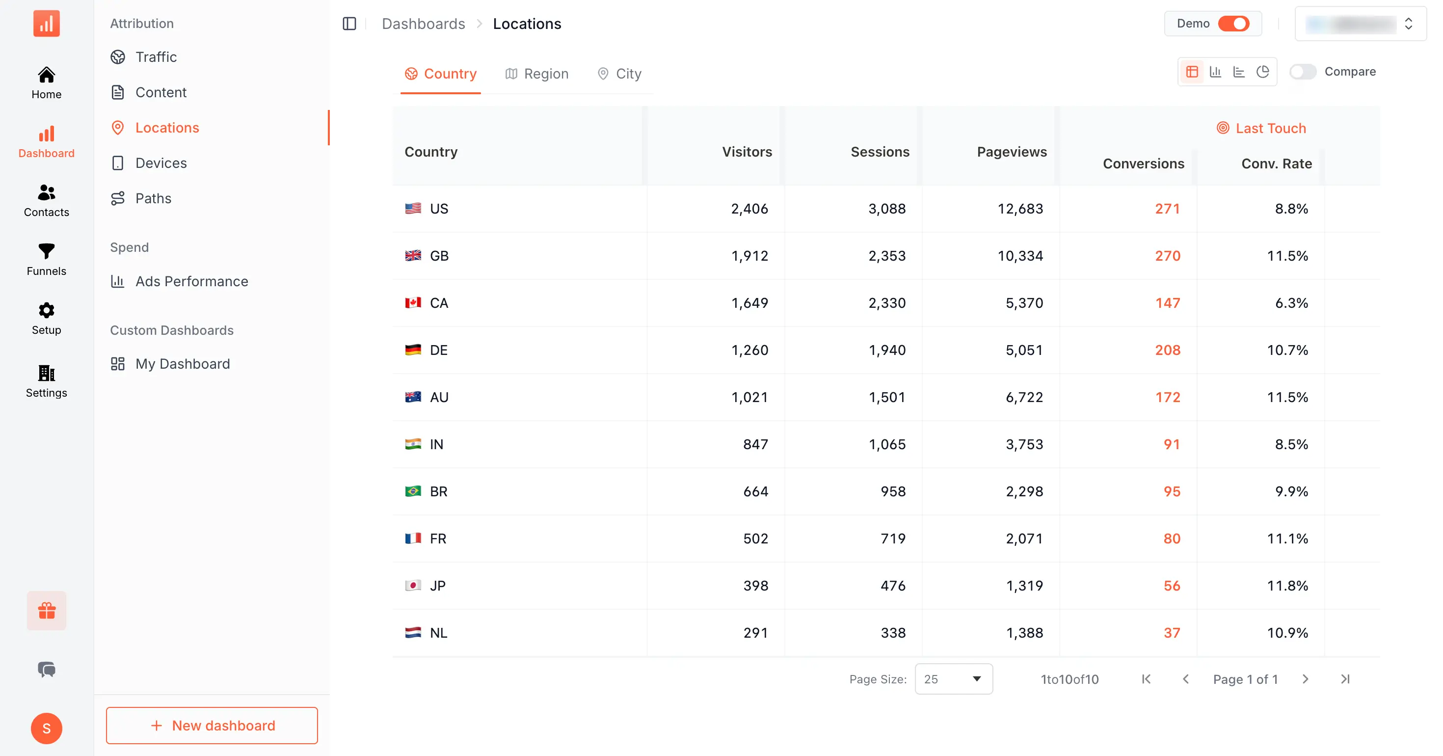Switch to horizontal bar chart view
This screenshot has width=1443, height=756.
(1239, 72)
